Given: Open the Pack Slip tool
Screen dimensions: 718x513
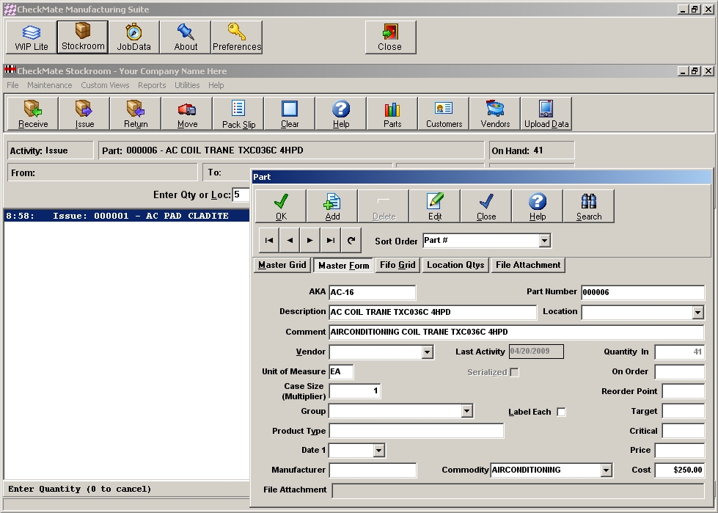Looking at the screenshot, I should [x=238, y=114].
